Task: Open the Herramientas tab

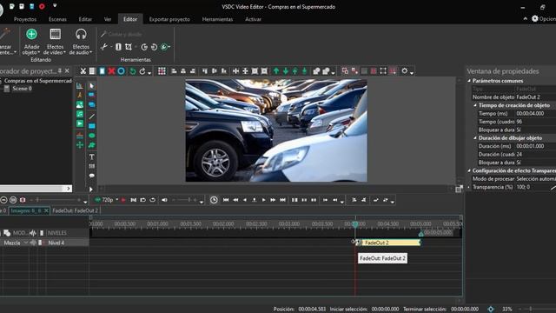Action: point(217,19)
